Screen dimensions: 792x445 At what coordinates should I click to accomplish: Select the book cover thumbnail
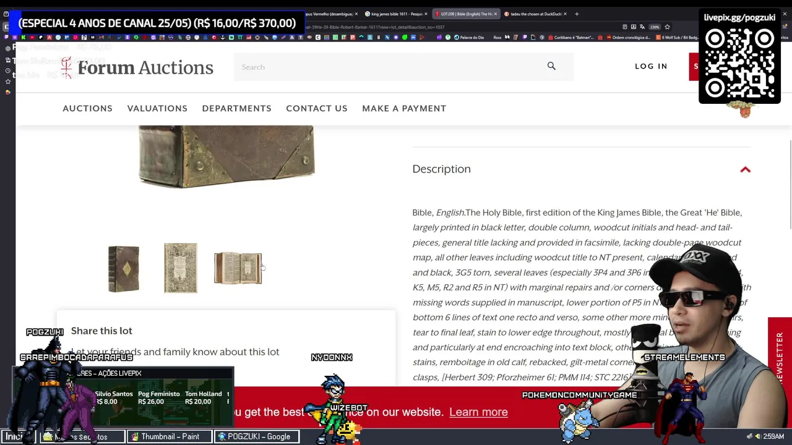point(124,268)
